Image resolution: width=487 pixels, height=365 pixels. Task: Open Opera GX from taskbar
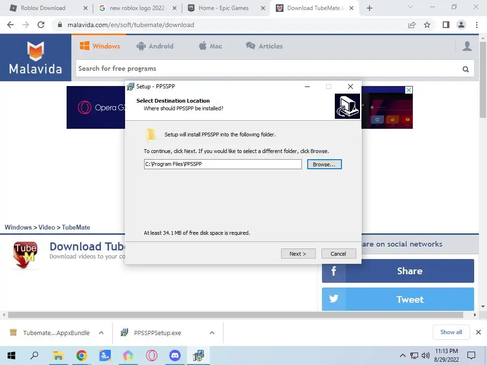pyautogui.click(x=152, y=355)
